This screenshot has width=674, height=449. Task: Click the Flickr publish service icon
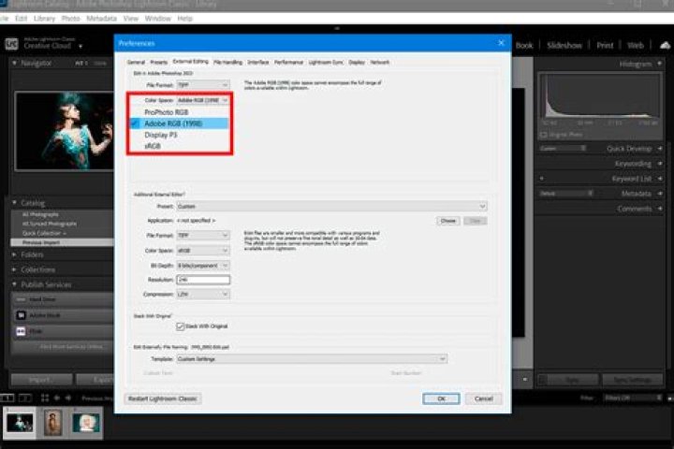pyautogui.click(x=21, y=331)
